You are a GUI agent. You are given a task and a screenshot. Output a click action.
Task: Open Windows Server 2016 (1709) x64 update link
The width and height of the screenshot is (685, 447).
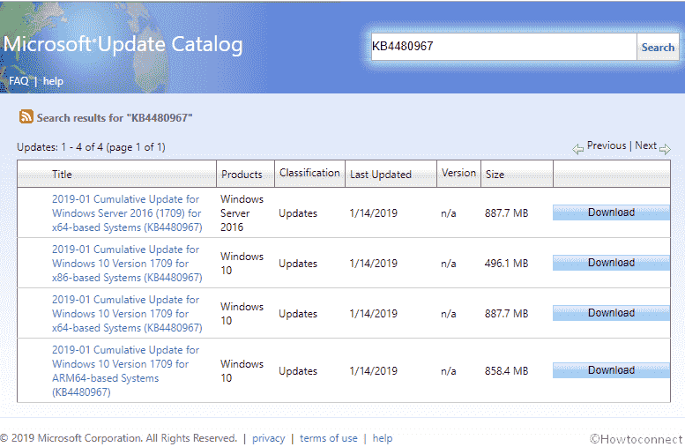click(127, 213)
